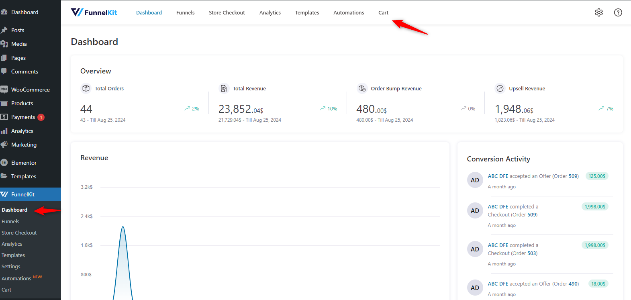This screenshot has width=631, height=300.
Task: Click the WooCommerce logo icon
Action: (x=4, y=89)
